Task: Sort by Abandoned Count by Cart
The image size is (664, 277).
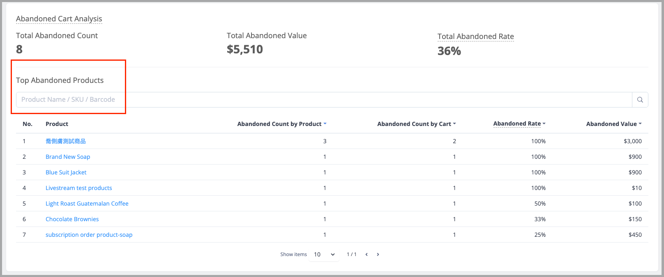Action: [x=417, y=124]
